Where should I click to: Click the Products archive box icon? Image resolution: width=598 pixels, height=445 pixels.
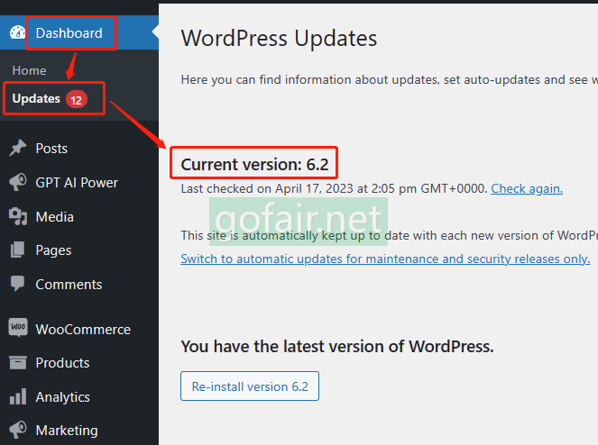(17, 363)
